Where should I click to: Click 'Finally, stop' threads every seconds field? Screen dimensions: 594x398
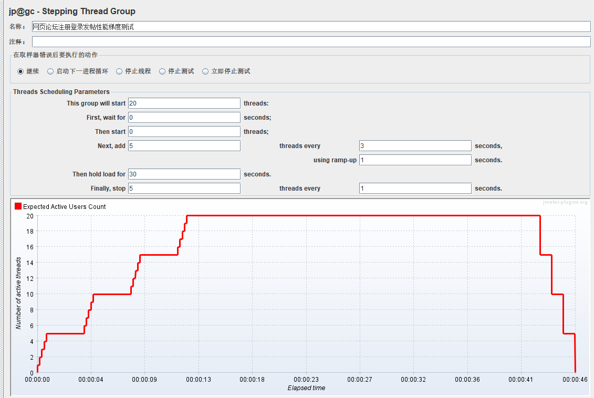tap(415, 188)
